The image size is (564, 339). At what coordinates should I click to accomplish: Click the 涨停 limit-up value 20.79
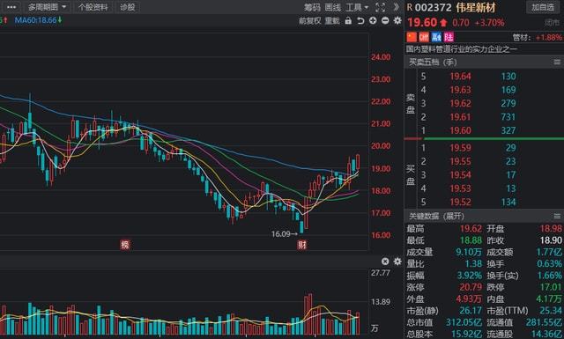[x=471, y=287]
